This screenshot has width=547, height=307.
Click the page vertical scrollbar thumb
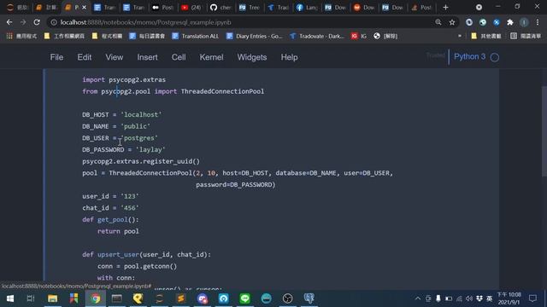coord(544,131)
